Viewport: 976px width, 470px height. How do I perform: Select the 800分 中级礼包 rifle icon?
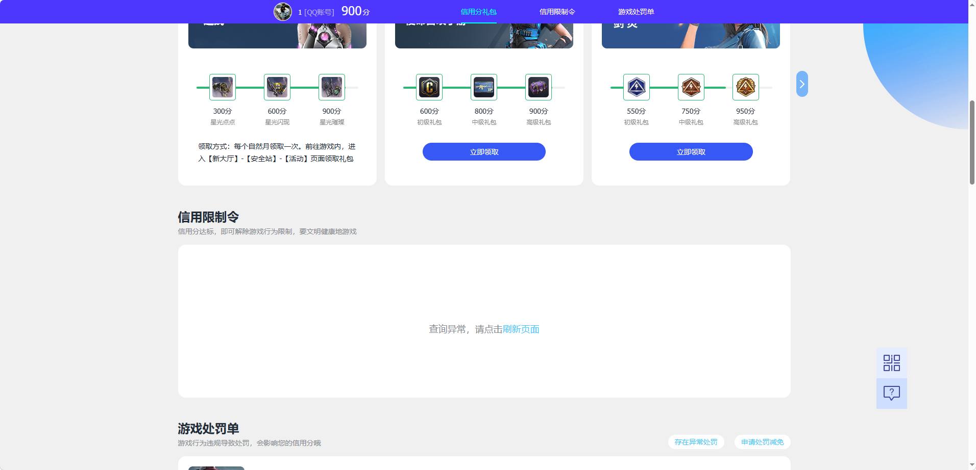tap(484, 87)
